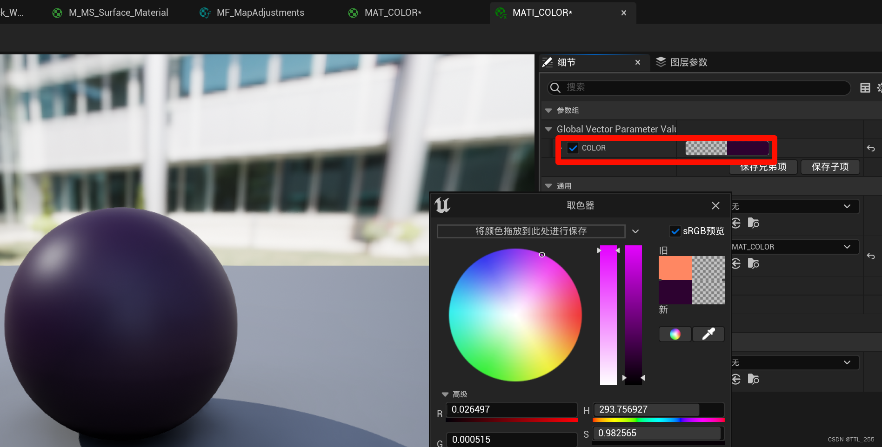Click the new dark purple color swatch

click(x=675, y=292)
